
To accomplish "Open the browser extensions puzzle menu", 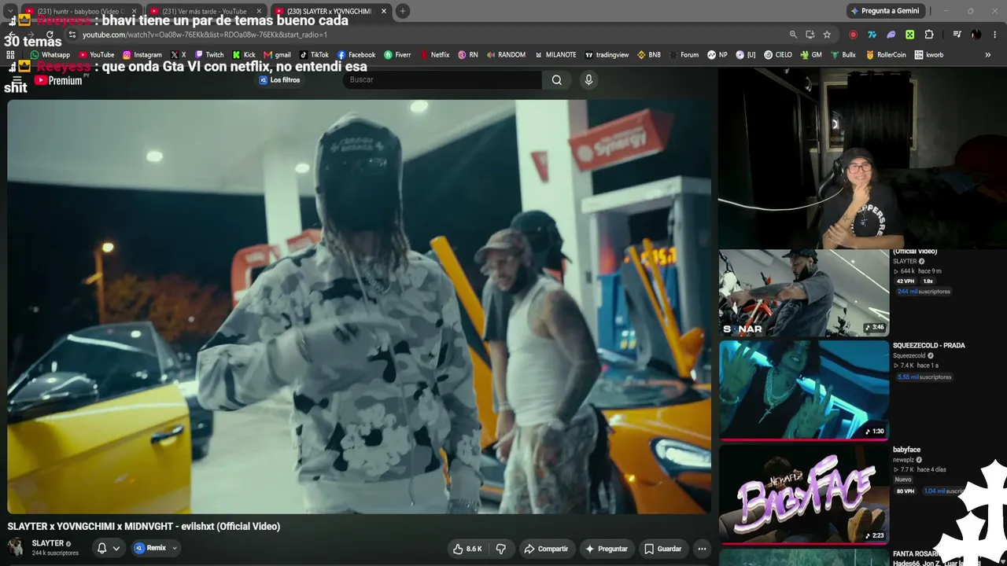I will 929,35.
